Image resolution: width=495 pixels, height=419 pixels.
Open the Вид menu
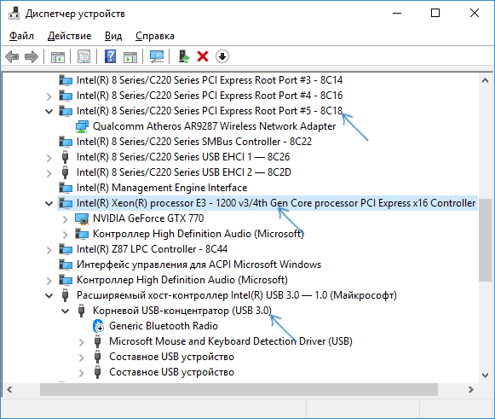[113, 36]
